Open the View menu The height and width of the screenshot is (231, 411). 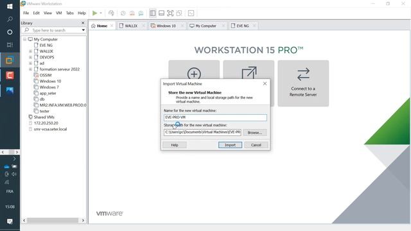48,13
